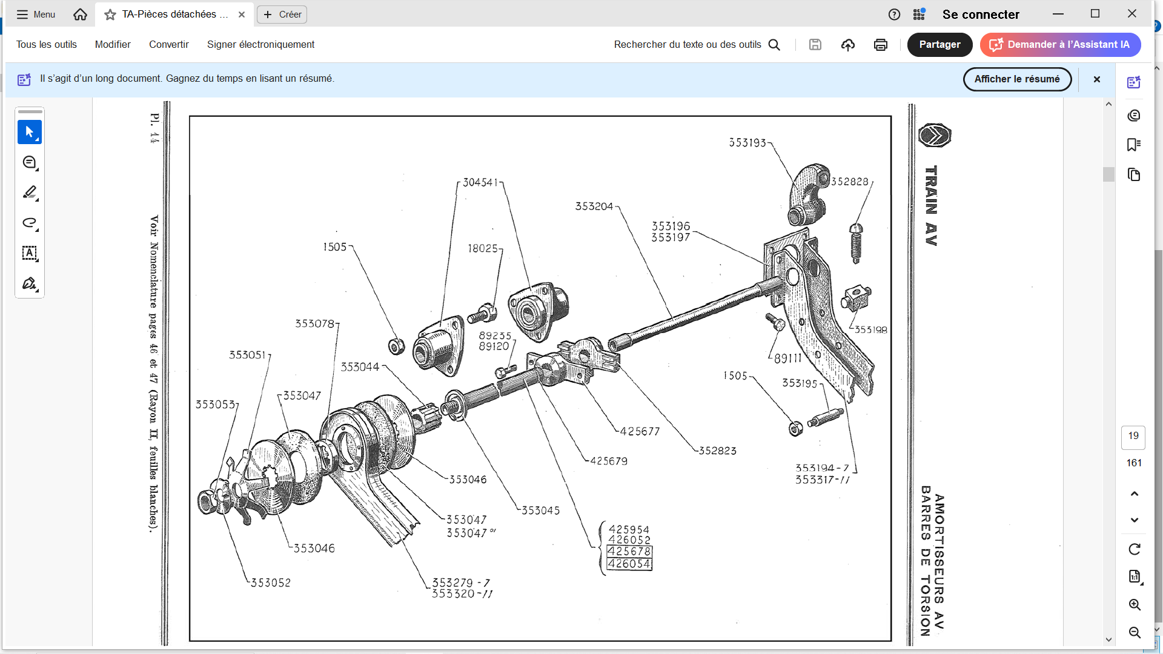
Task: Click the Partager button
Action: tap(939, 45)
